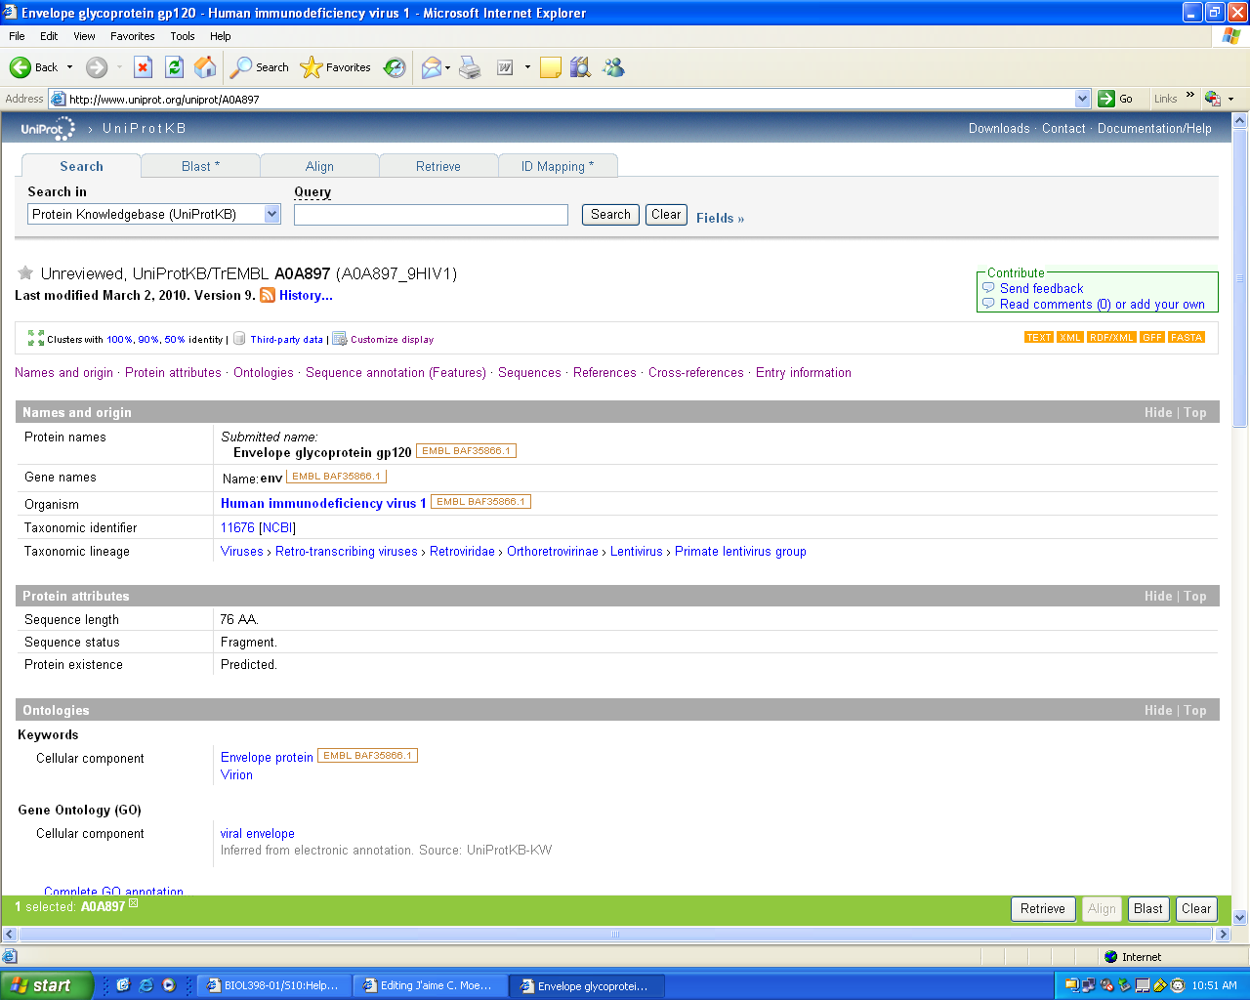Click the horizontal scrollbar thumb
Viewport: 1250px width, 1000px height.
point(615,935)
